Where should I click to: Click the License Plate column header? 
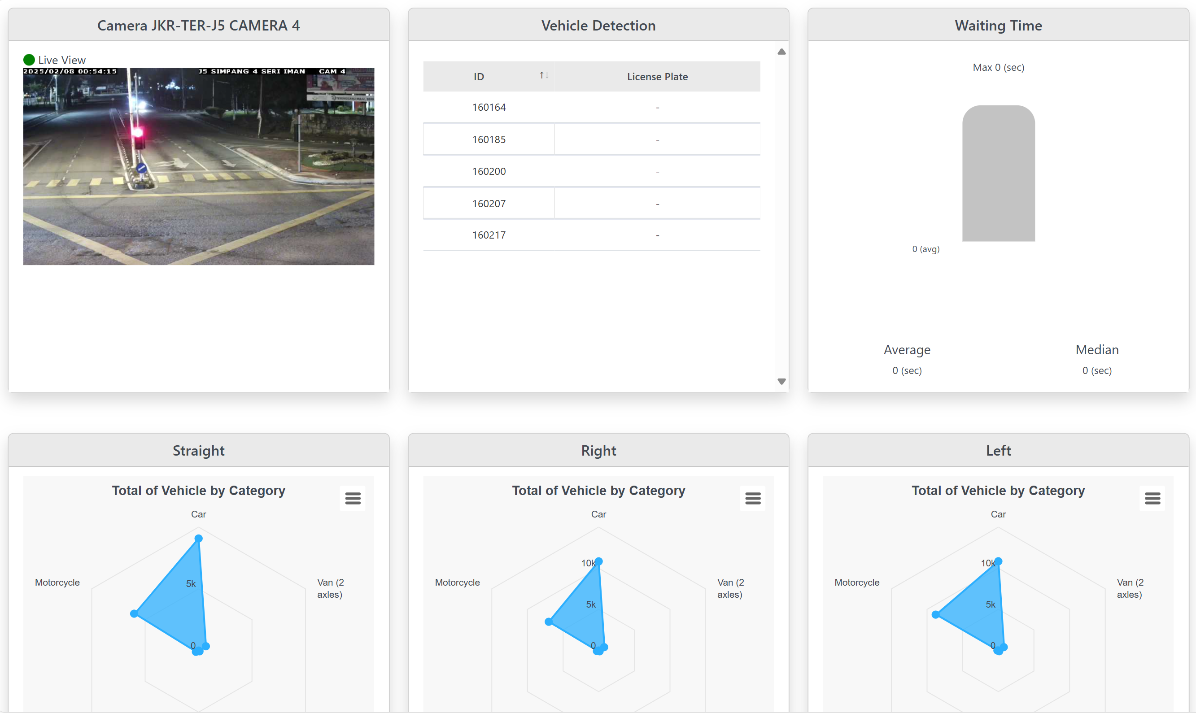657,76
